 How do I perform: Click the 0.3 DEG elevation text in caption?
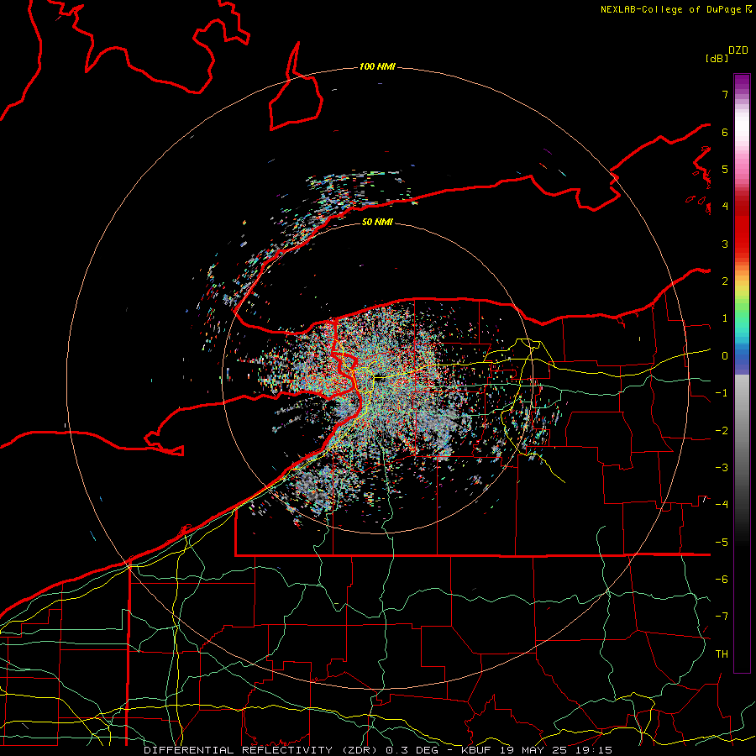tap(412, 750)
